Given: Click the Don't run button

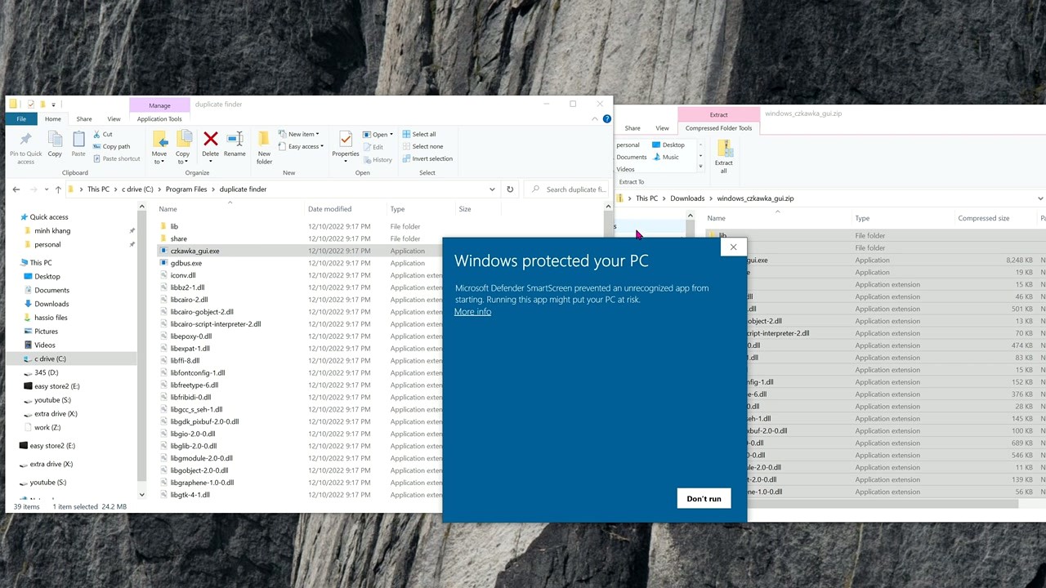Looking at the screenshot, I should (x=704, y=498).
